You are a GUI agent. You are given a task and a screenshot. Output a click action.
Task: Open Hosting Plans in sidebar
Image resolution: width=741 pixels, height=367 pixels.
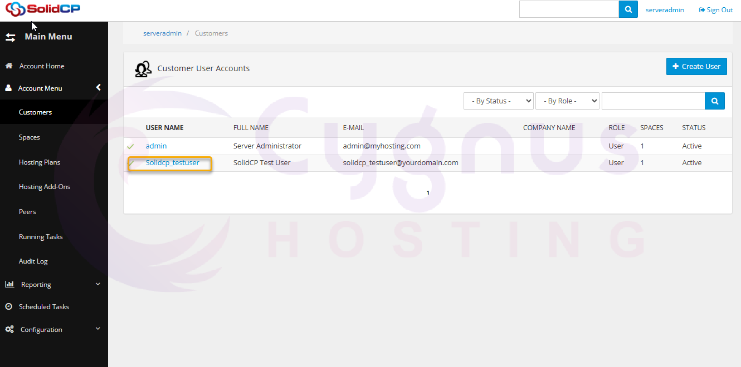[40, 162]
